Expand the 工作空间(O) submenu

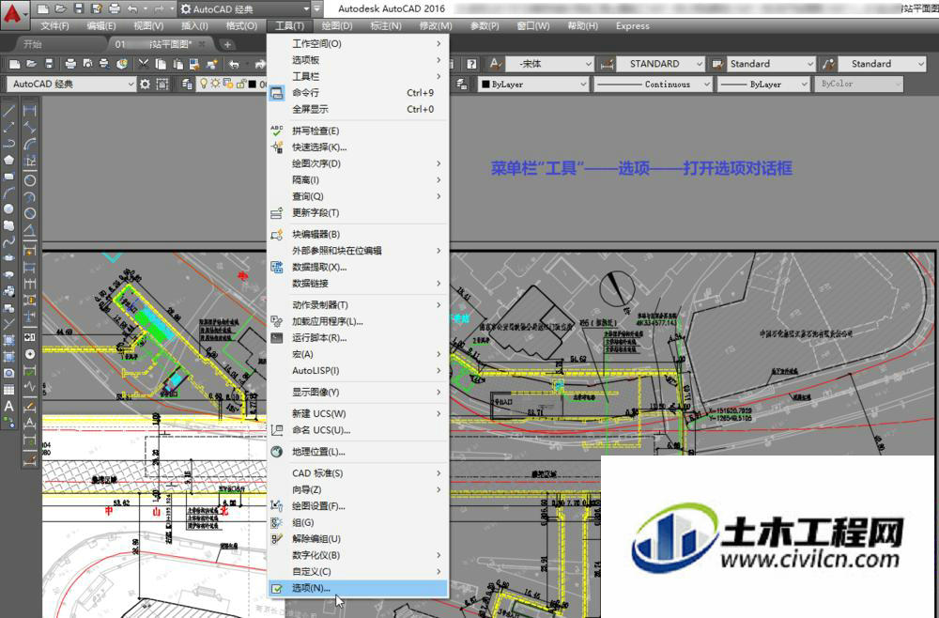[358, 44]
